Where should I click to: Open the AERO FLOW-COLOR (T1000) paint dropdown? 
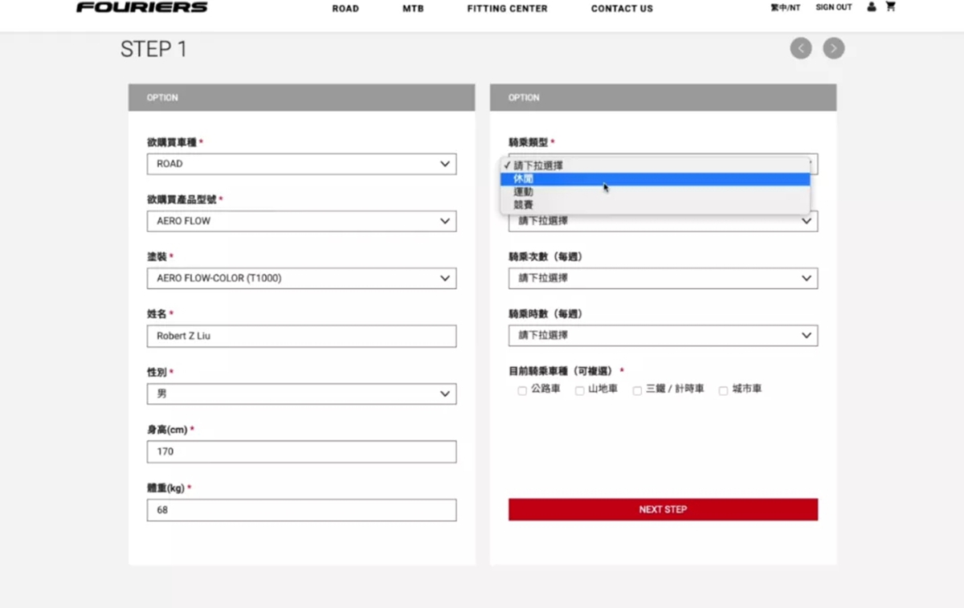(x=301, y=279)
